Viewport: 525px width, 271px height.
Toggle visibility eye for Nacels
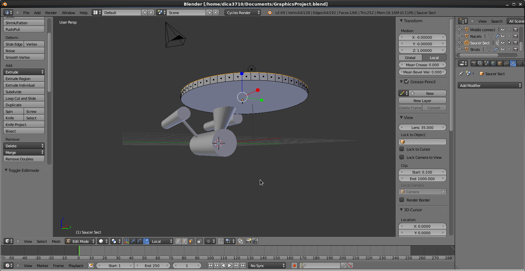[x=502, y=36]
